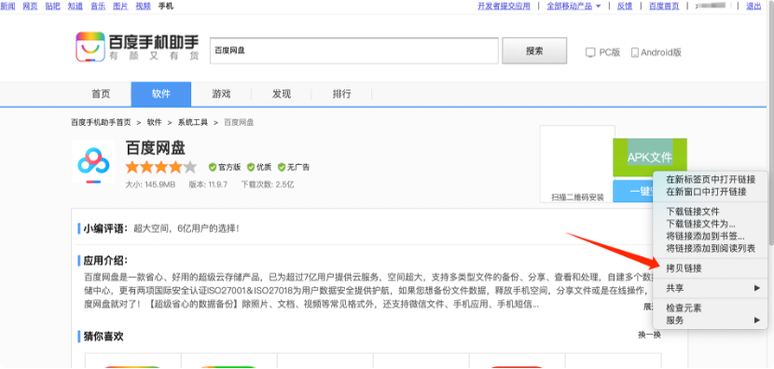Click the 小编评语 heading
Screen dimensions: 774x369
point(105,229)
